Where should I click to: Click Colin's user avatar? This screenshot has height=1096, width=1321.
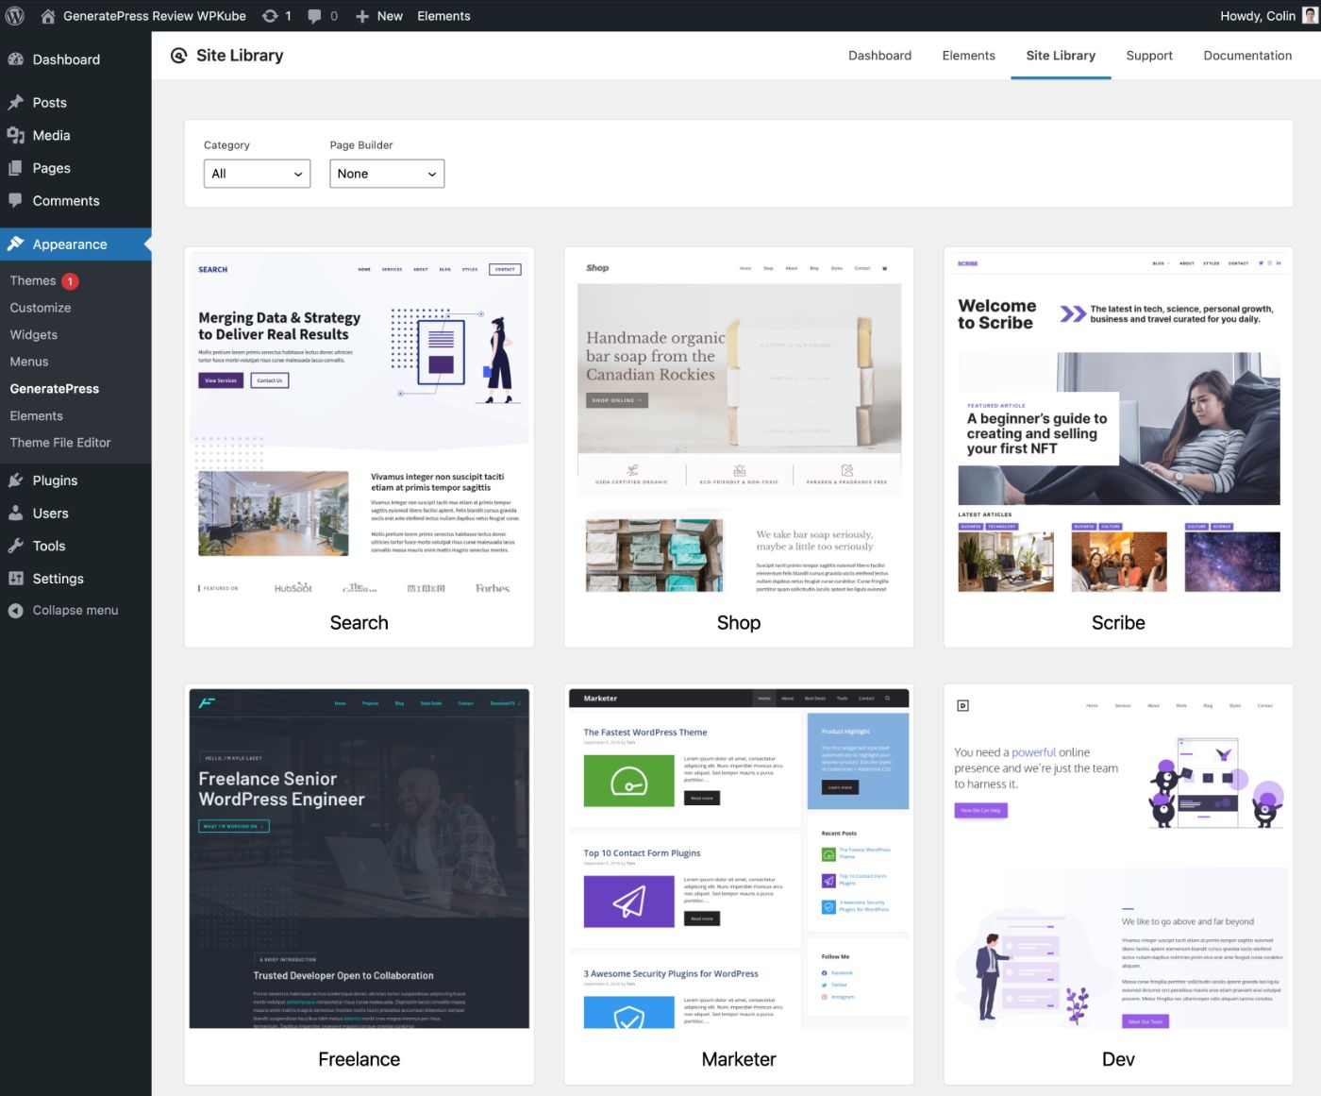coord(1311,15)
